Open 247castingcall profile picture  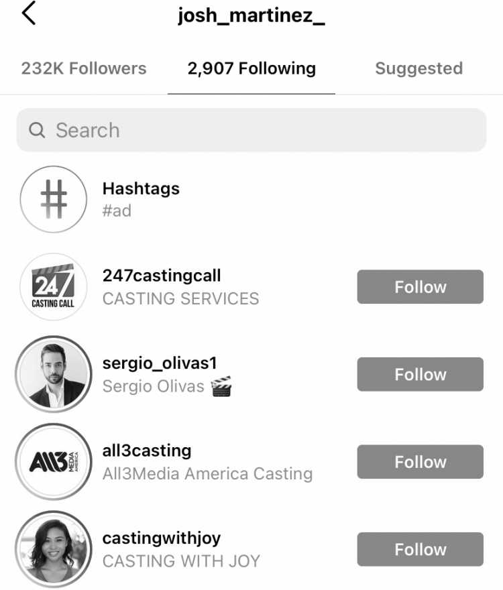pyautogui.click(x=54, y=287)
